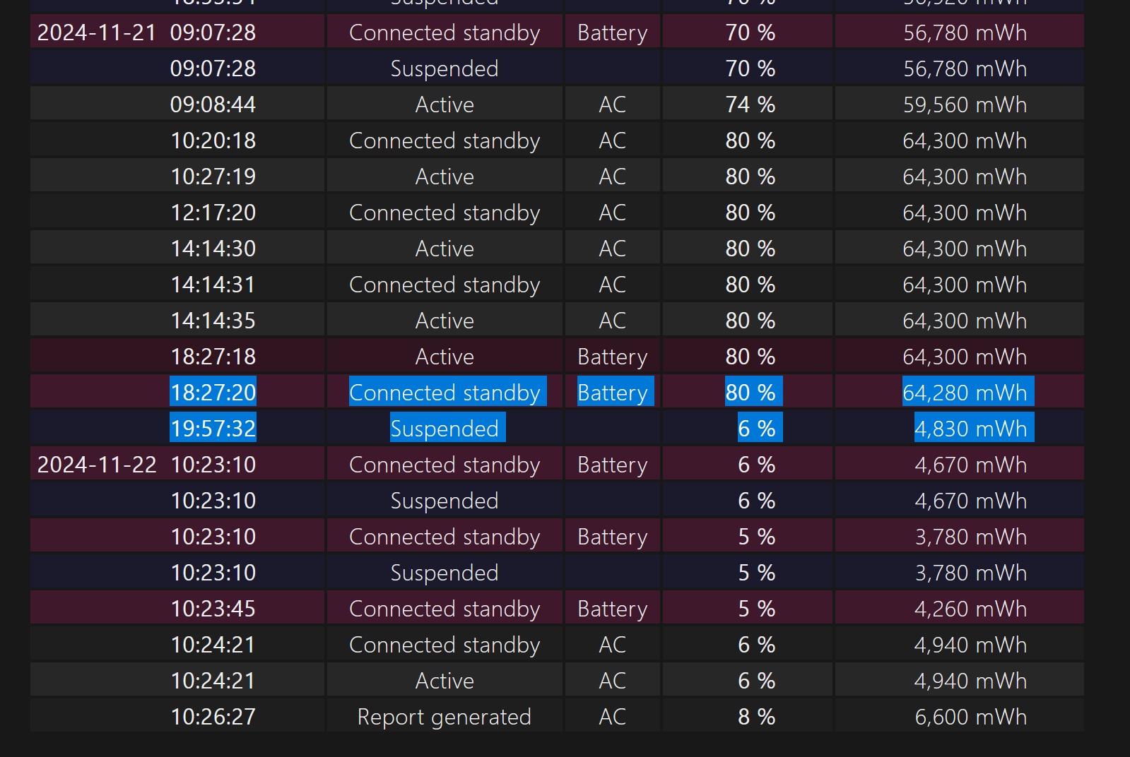Image resolution: width=1130 pixels, height=757 pixels.
Task: Select the 4,260 mWh energy value
Action: pyautogui.click(x=970, y=609)
